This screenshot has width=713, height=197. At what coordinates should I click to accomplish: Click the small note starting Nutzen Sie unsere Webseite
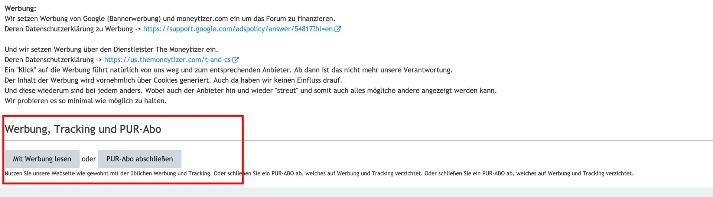pos(319,173)
